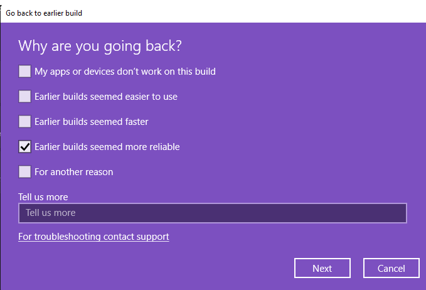Click the "Earlier builds seemed faster" label text
The height and width of the screenshot is (290, 426).
(x=92, y=122)
